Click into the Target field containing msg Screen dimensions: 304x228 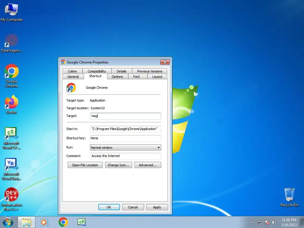126,116
